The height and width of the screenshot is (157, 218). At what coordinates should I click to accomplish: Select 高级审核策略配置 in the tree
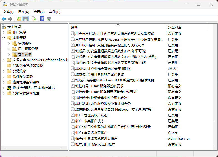tap(26, 93)
